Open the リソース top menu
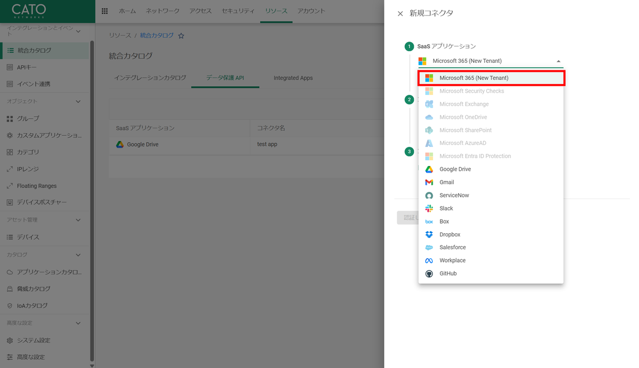Image resolution: width=639 pixels, height=368 pixels. click(276, 11)
